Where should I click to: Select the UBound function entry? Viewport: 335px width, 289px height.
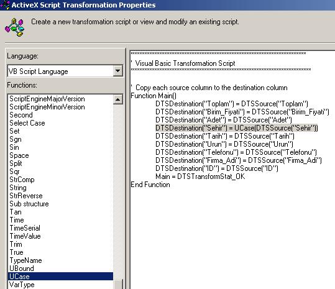[22, 268]
